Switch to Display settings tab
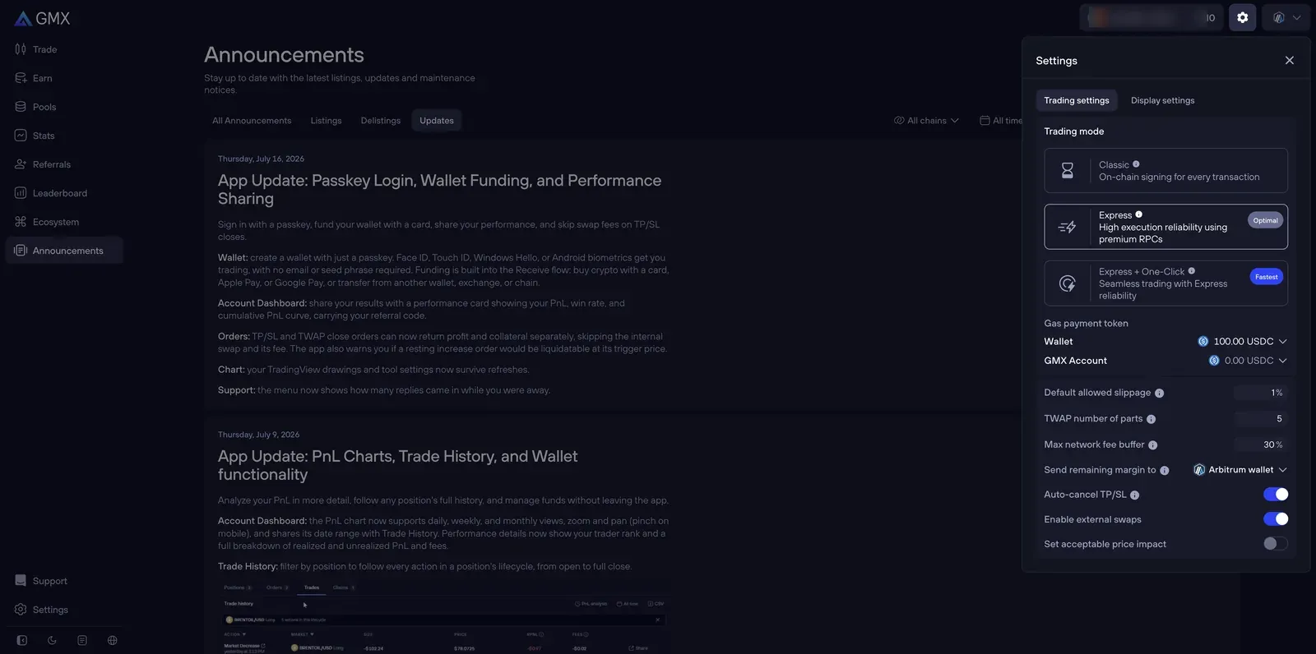 (1162, 100)
